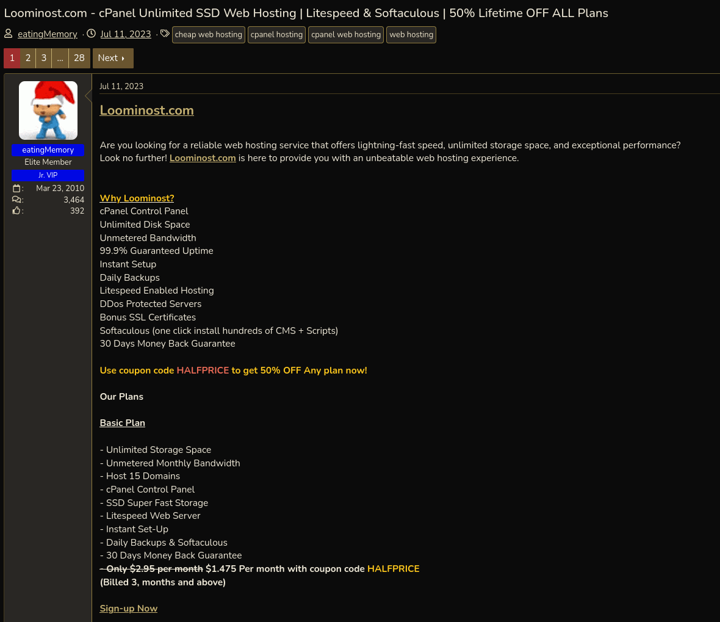The height and width of the screenshot is (622, 720).
Task: Open the 'cpanel hosting' tag
Action: point(276,34)
